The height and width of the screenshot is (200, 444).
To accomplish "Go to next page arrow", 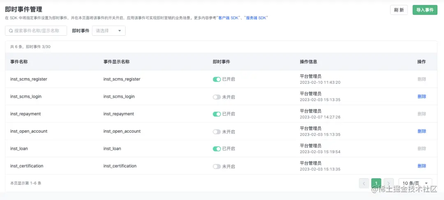I will click(x=389, y=183).
